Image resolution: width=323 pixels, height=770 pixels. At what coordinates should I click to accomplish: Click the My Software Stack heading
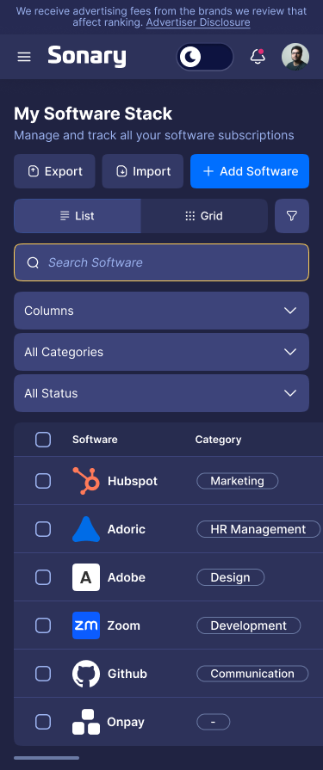click(93, 114)
